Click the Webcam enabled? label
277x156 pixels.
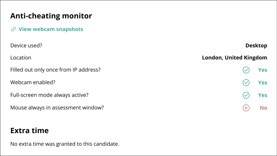[33, 82]
